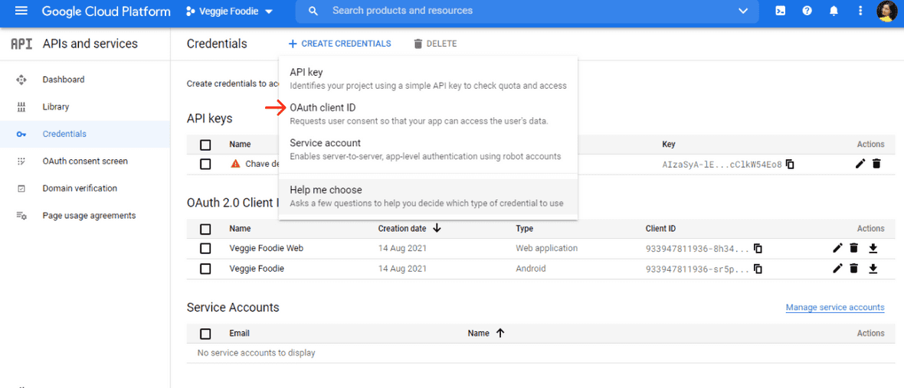Screen dimensions: 904x388
Task: Click the Google Cloud Platform logo text
Action: point(106,11)
